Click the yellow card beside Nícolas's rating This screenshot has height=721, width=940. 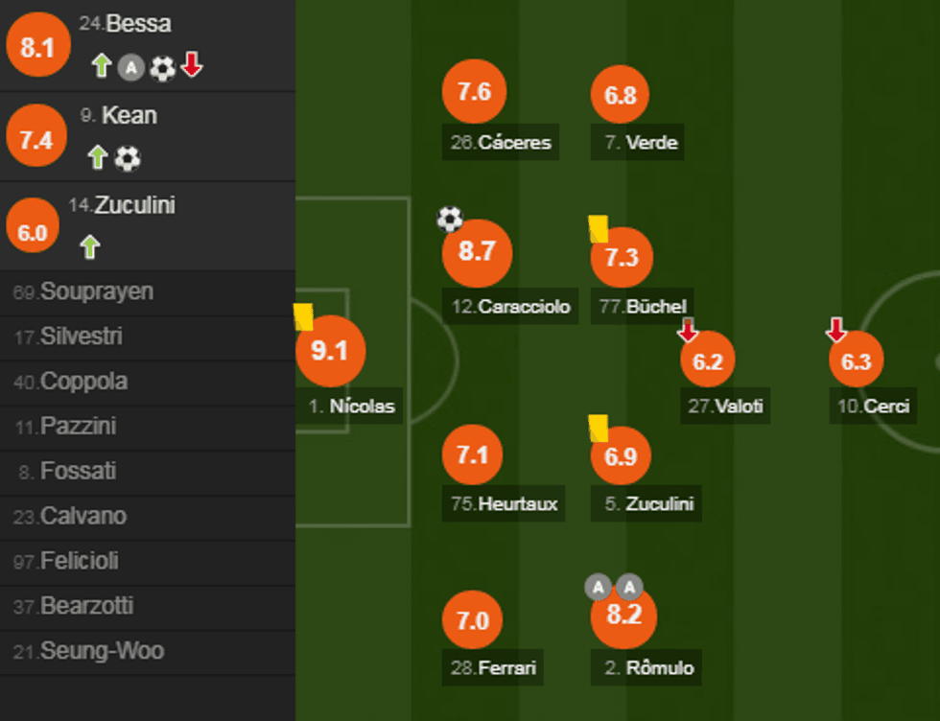(304, 316)
